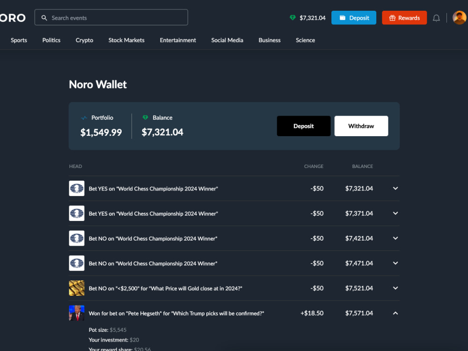
Task: Go to the Science category
Action: pos(305,40)
